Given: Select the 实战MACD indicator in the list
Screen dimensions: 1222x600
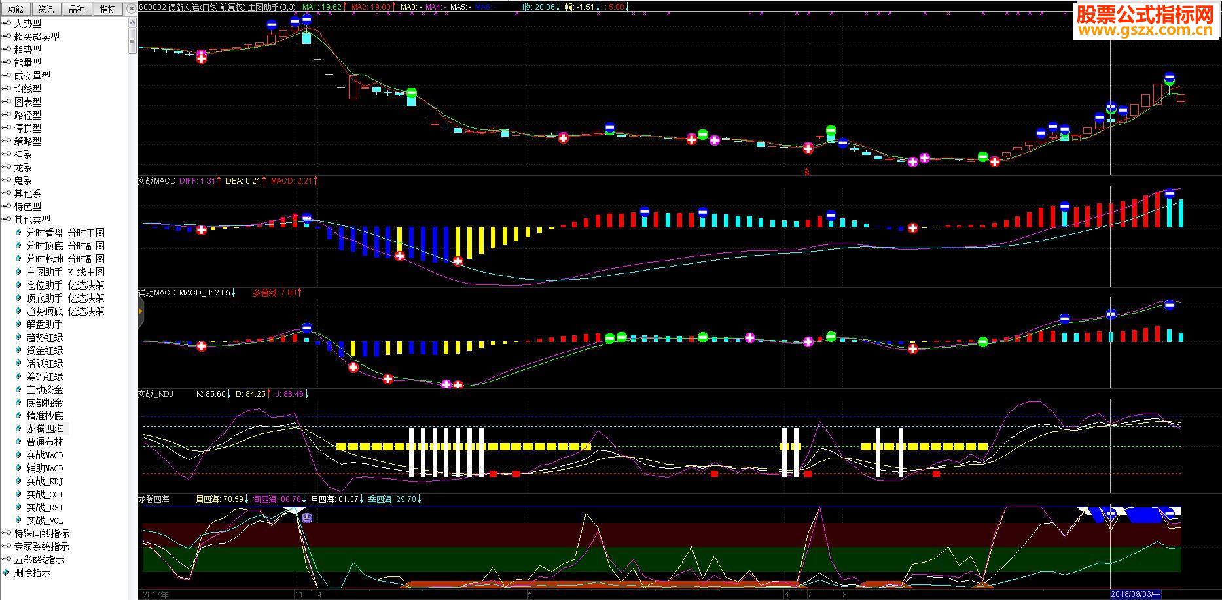Looking at the screenshot, I should coord(45,455).
